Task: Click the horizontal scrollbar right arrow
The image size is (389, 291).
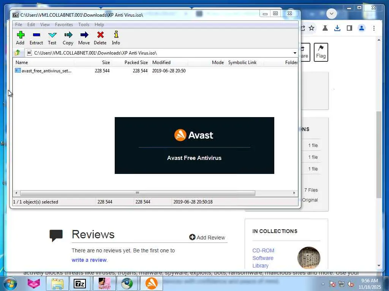Action: (294, 193)
